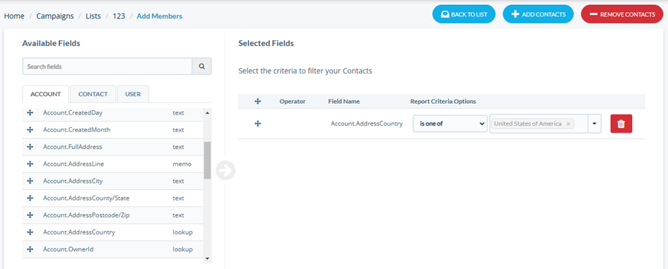Remove the United States of America tag
This screenshot has height=269, width=668.
[568, 124]
